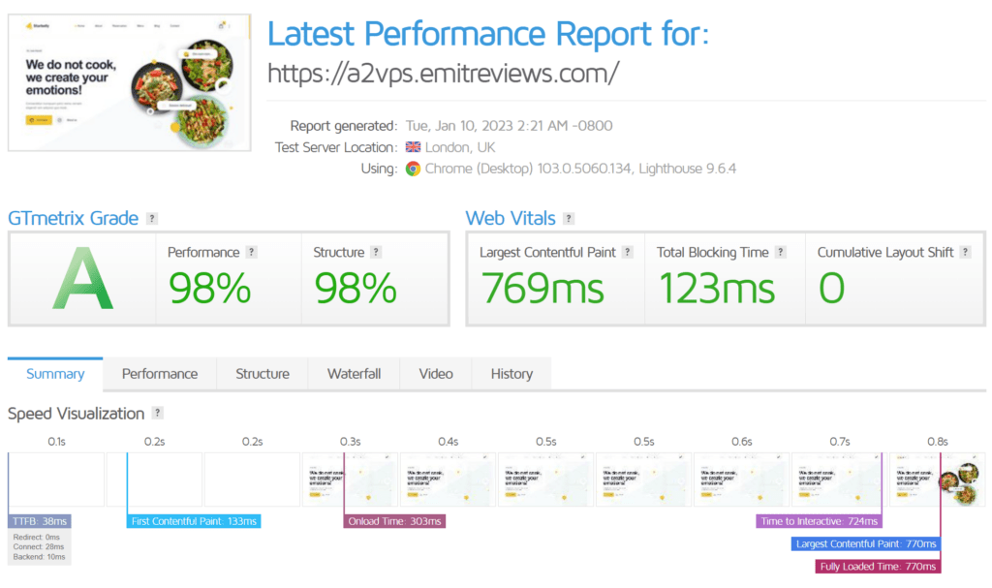Screen dimensions: 992x588
Task: Click the Speed Visualization help icon
Action: 158,414
